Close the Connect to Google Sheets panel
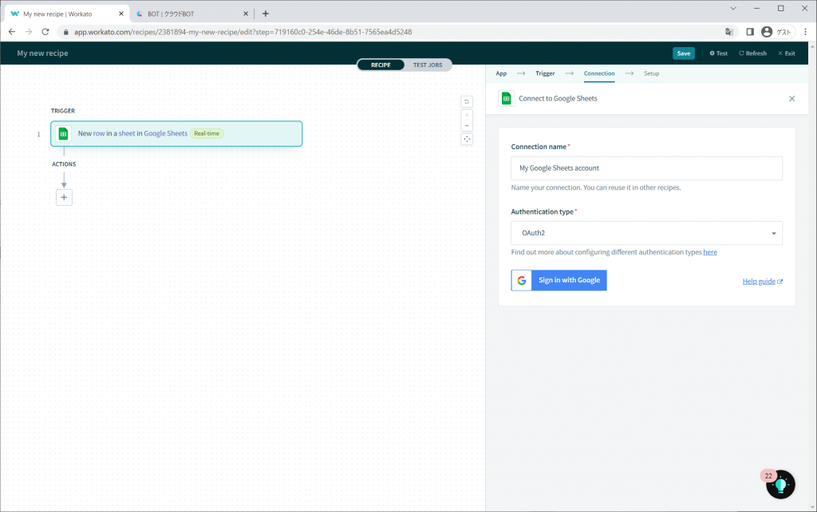This screenshot has width=817, height=512. point(791,98)
